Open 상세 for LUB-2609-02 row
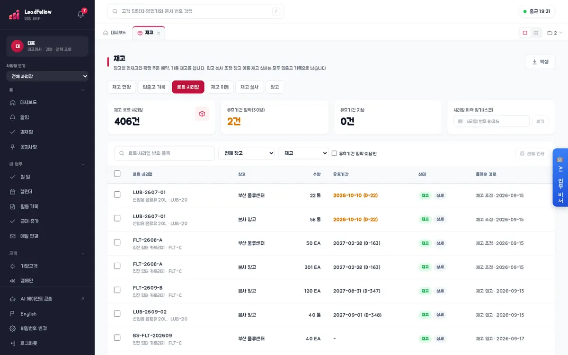Viewport: 568px width, 355px height. point(440,315)
